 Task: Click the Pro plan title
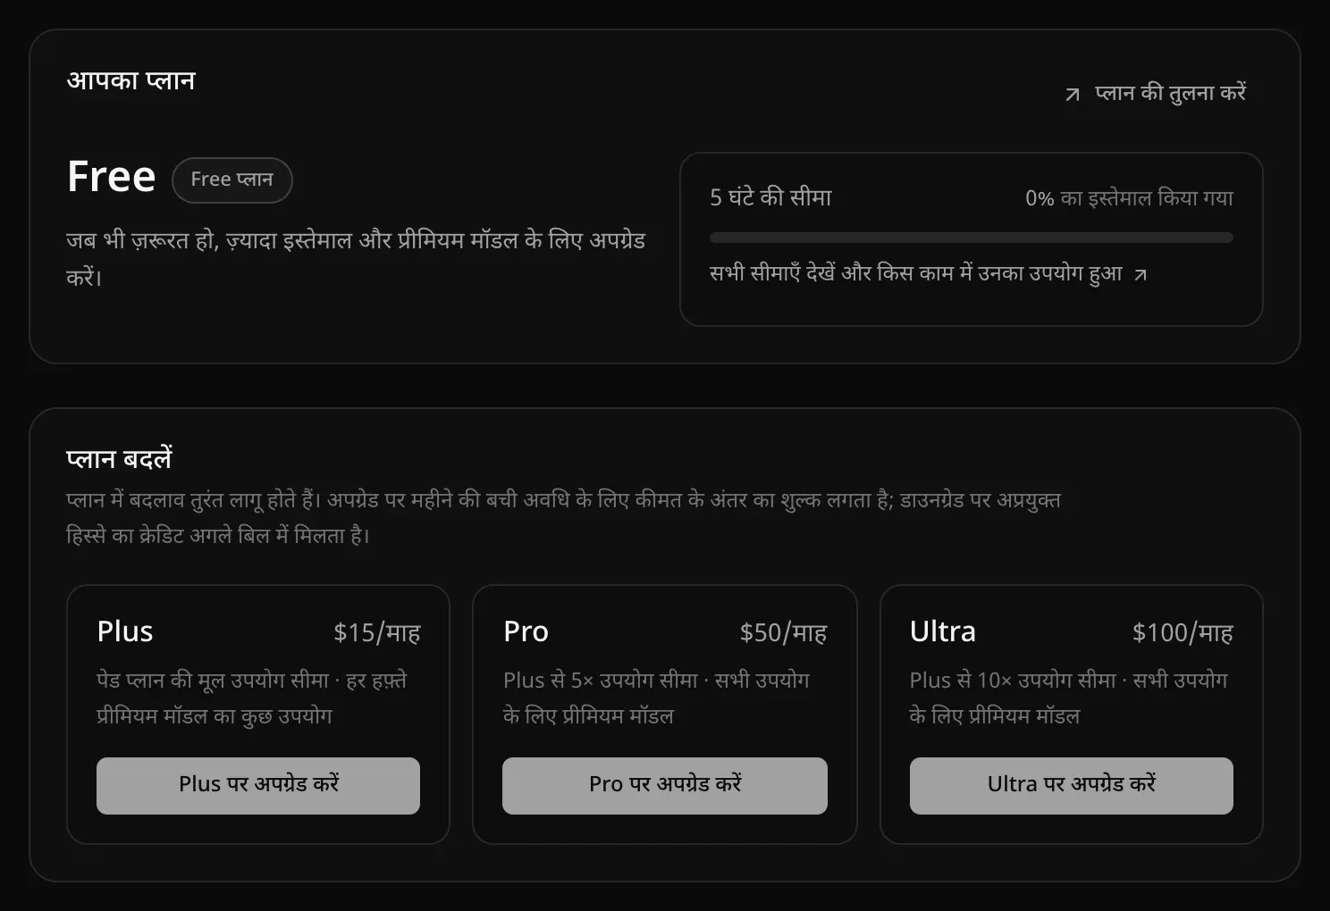[526, 631]
